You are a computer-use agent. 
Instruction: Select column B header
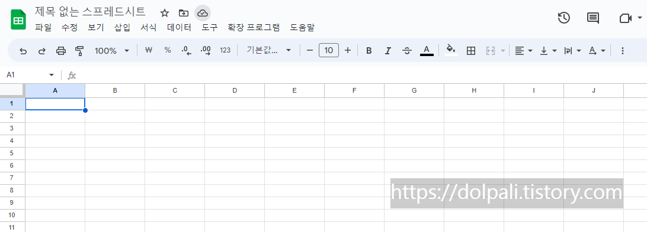pos(115,90)
